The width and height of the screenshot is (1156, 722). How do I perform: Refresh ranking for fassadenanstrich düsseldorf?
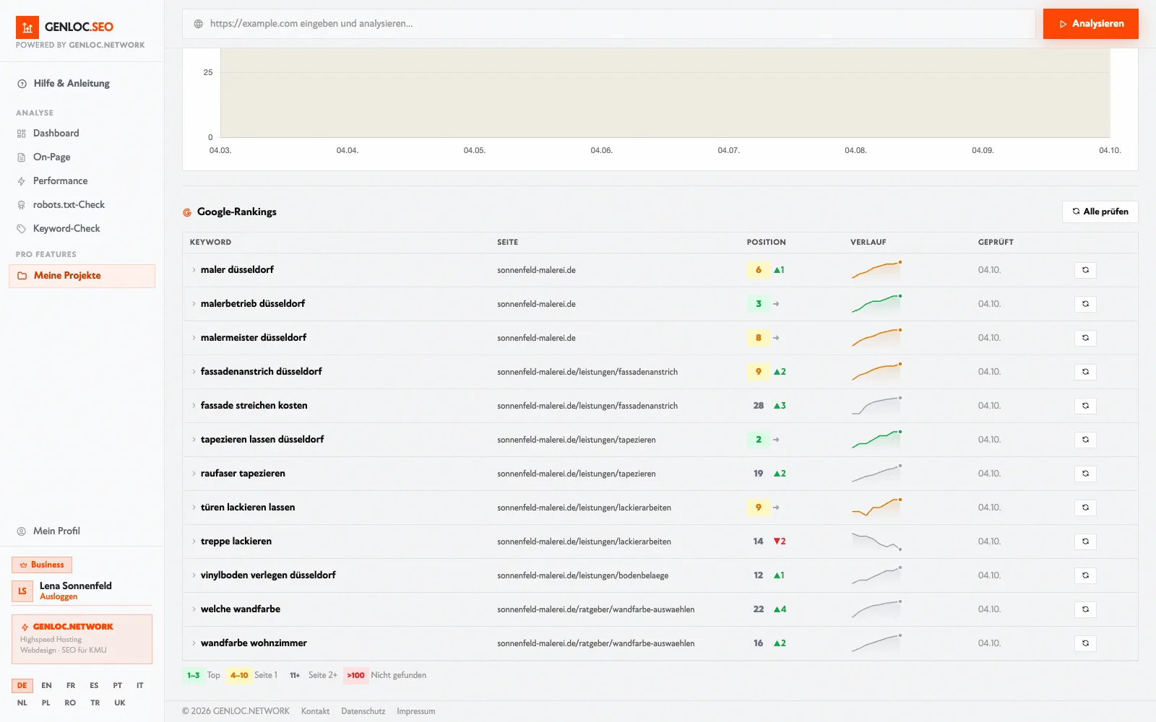click(x=1085, y=372)
